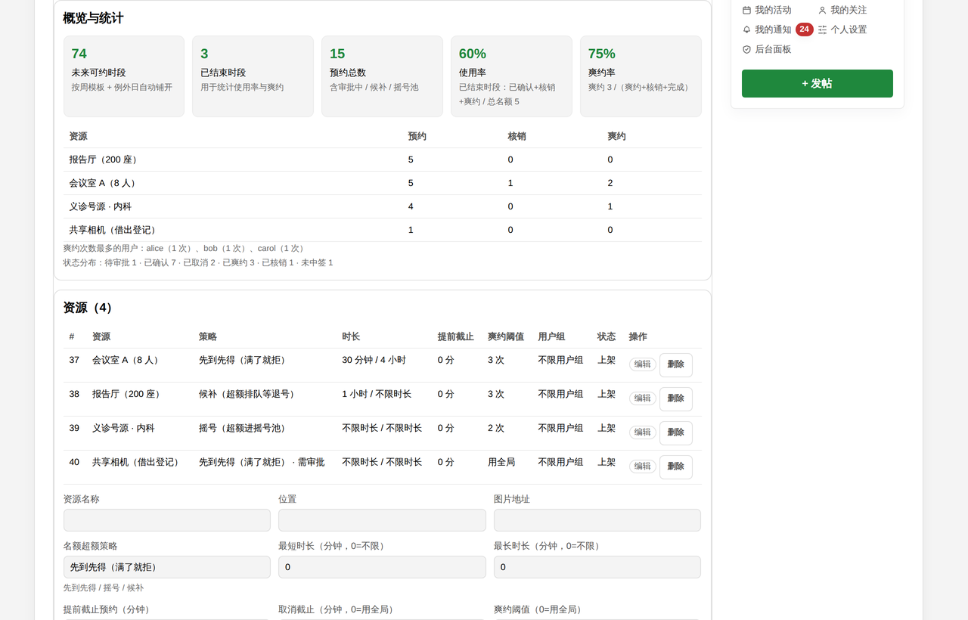Focus 最长时长 minutes field
The width and height of the screenshot is (968, 620).
point(597,567)
